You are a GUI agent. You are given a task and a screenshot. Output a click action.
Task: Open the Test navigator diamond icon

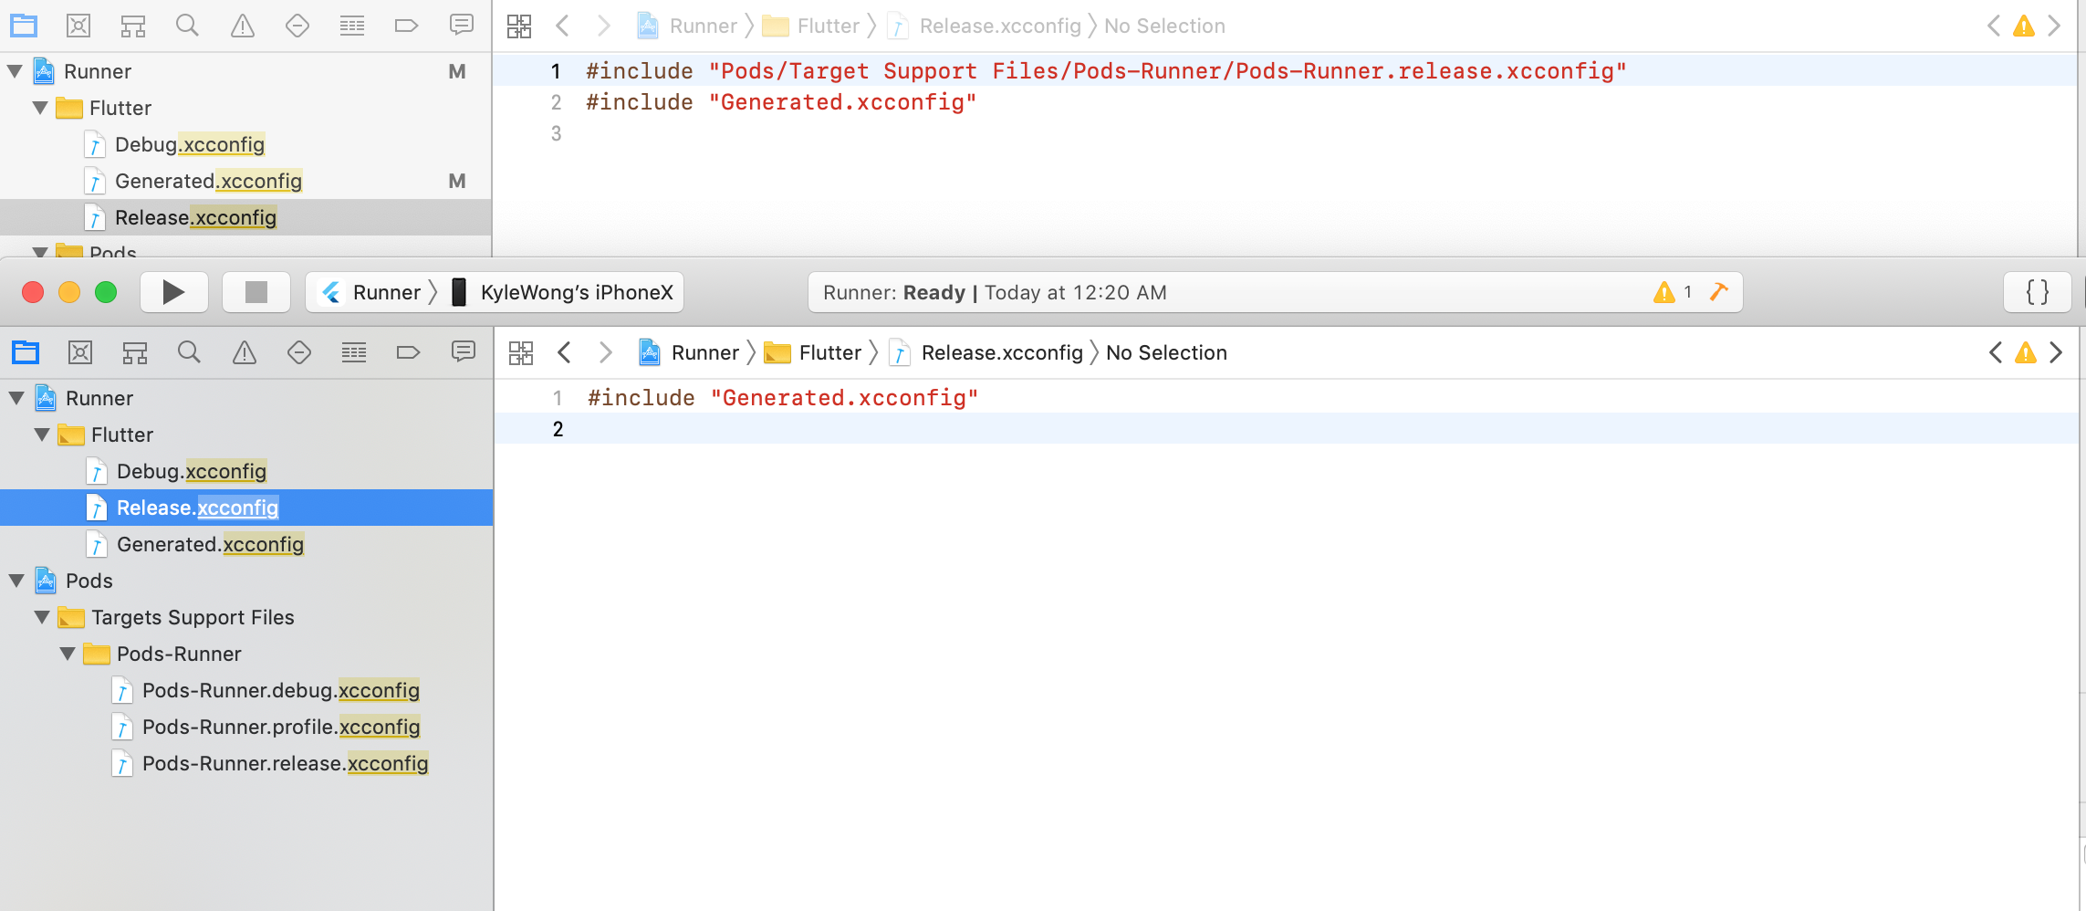point(299,351)
